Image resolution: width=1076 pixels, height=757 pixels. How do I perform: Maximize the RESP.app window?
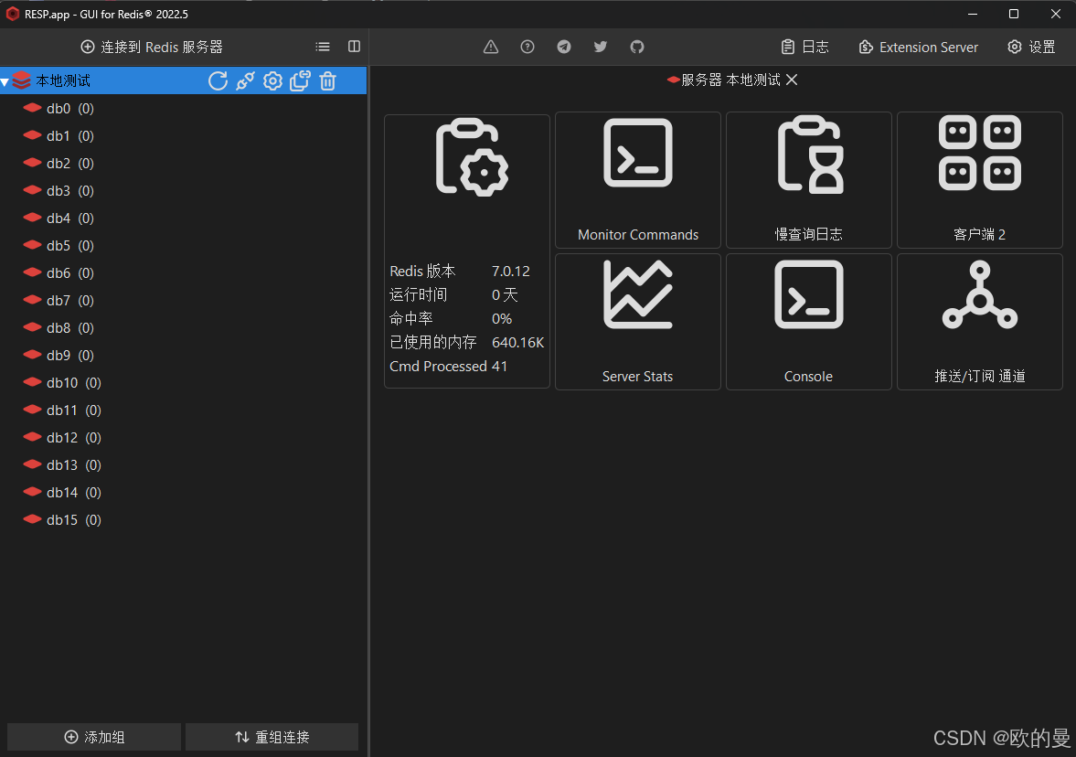pyautogui.click(x=1014, y=14)
